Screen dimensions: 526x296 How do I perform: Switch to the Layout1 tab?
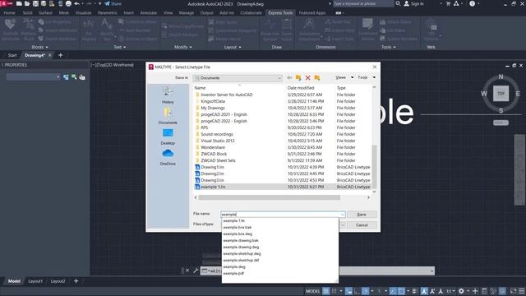[35, 281]
